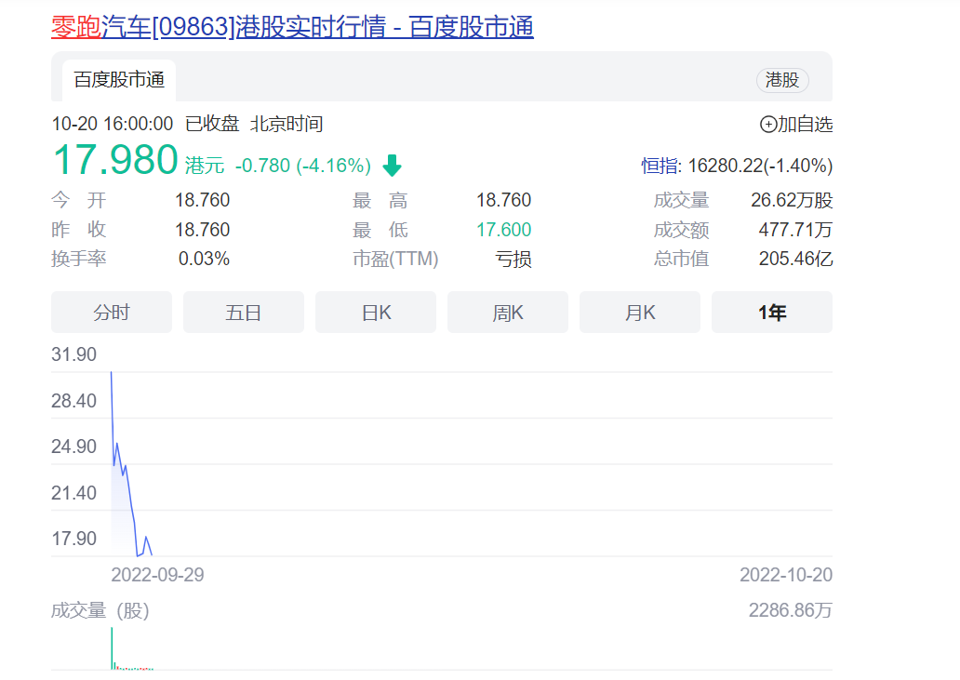Click the 市盈(TTM) value 亏损
The width and height of the screenshot is (960, 680).
513,260
